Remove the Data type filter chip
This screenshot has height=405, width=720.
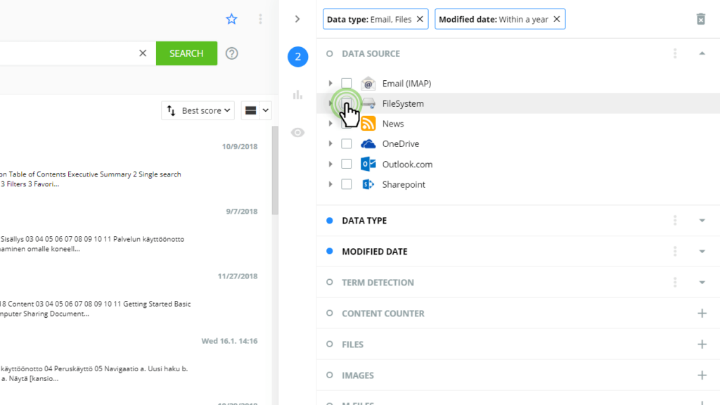[x=420, y=19]
